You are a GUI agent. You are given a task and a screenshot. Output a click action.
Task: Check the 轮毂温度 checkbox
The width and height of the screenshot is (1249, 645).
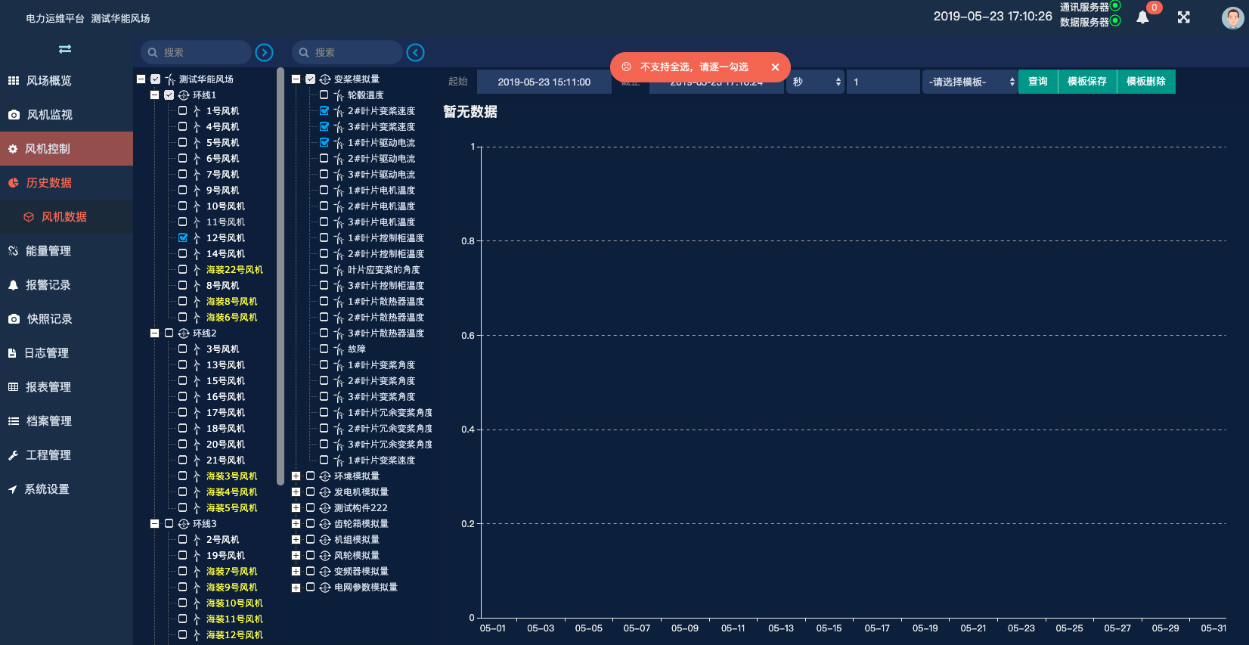(324, 95)
